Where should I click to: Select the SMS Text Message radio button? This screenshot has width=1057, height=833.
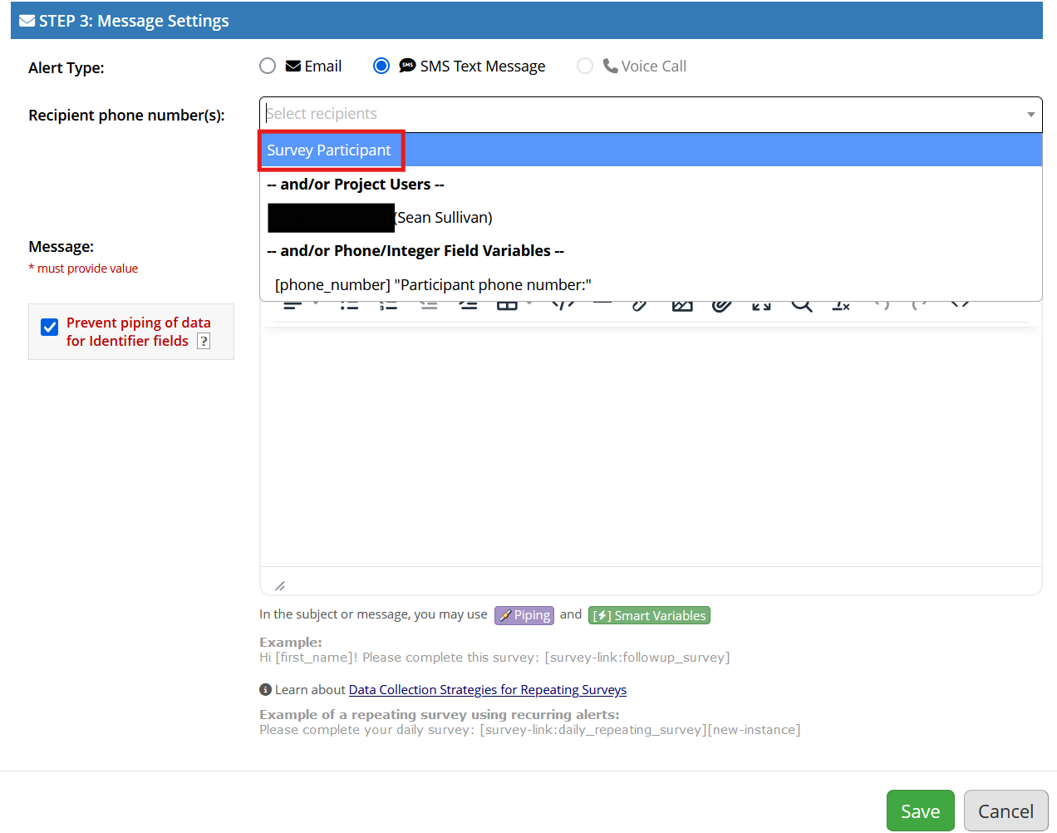[381, 66]
